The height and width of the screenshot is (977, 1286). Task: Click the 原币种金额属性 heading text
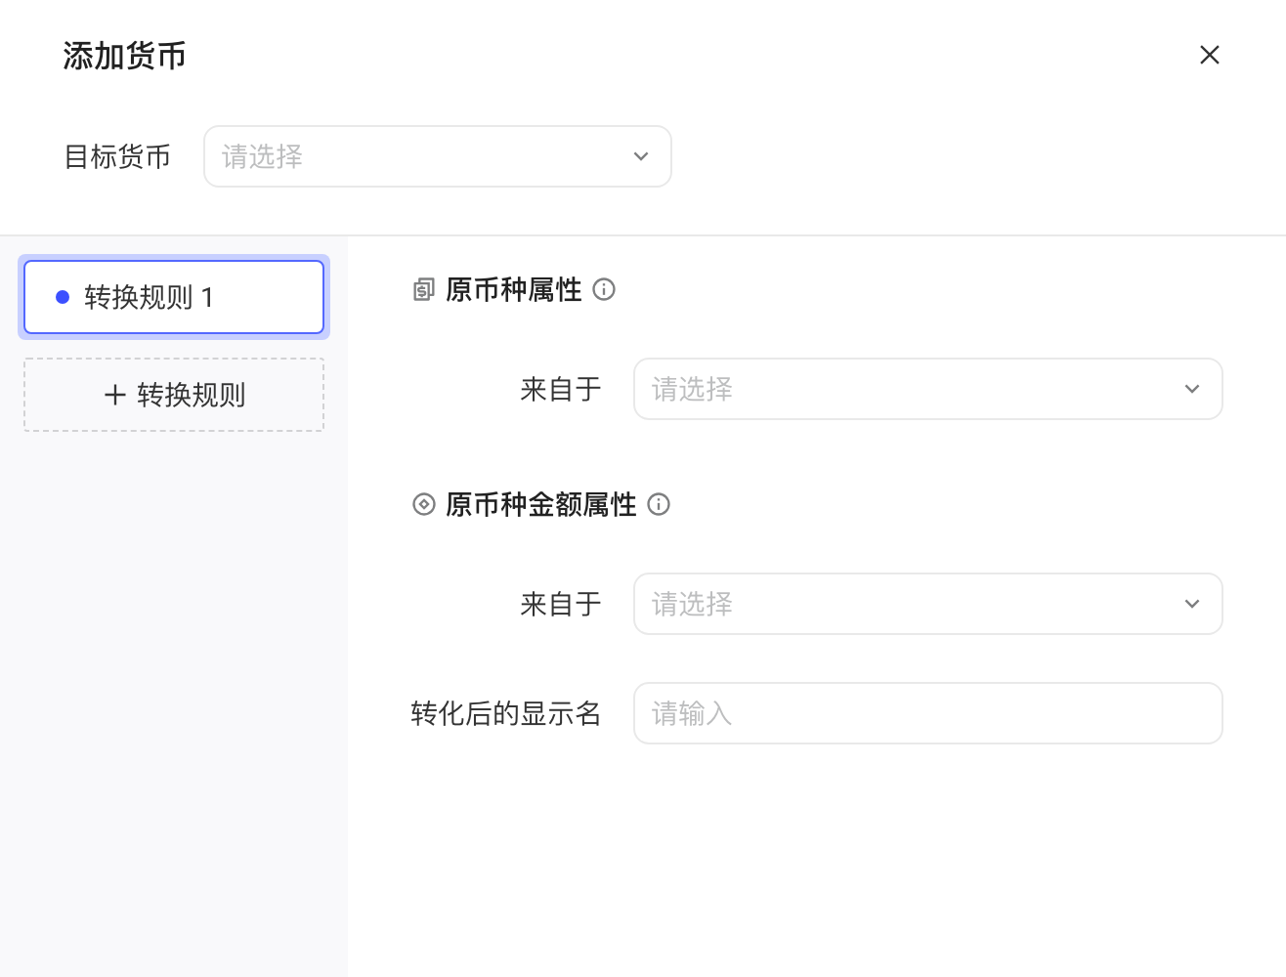tap(541, 504)
